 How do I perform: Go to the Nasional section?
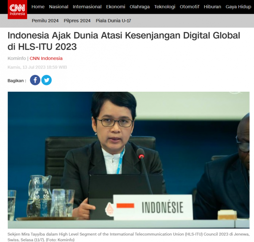click(59, 7)
